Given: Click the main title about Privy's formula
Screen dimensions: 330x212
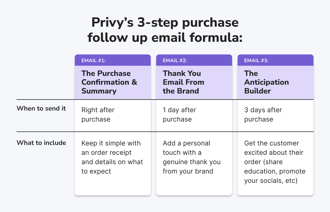Looking at the screenshot, I should pyautogui.click(x=165, y=30).
